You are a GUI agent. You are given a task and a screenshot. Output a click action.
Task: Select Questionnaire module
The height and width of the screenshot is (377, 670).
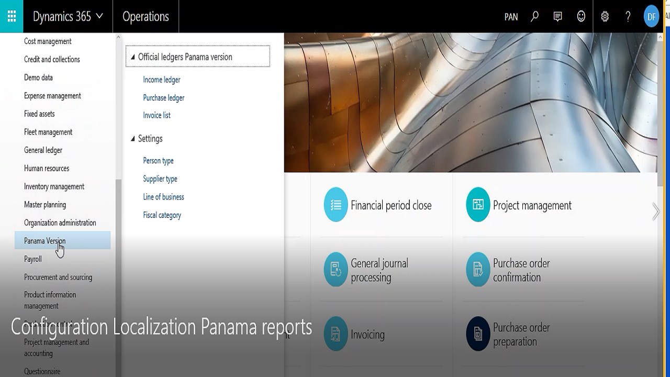[42, 371]
